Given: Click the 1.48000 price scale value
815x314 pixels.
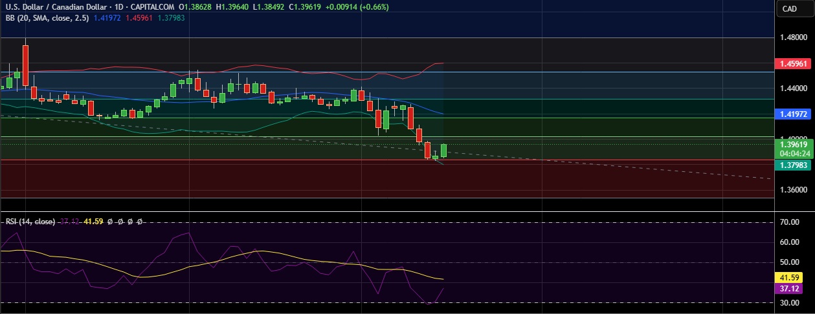Looking at the screenshot, I should click(x=793, y=37).
